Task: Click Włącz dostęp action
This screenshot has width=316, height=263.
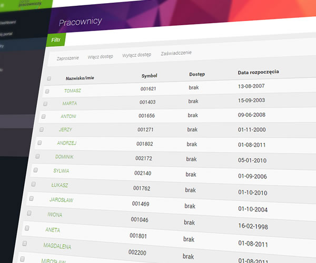Action: [x=101, y=57]
